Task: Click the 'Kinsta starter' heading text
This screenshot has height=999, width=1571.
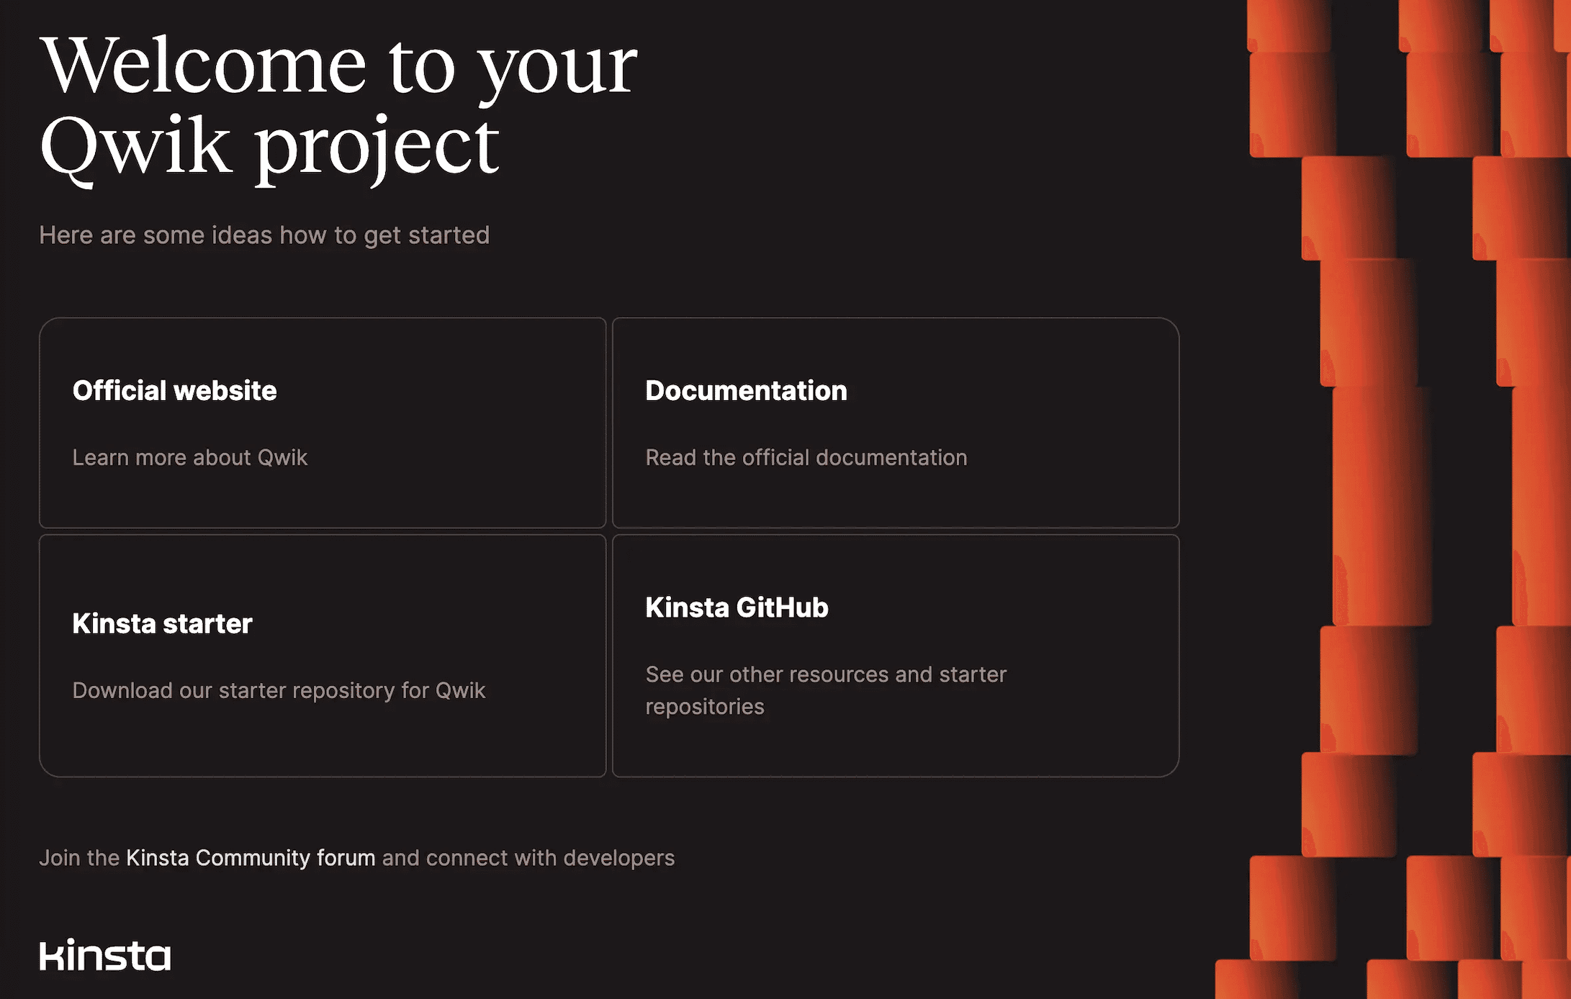Action: [162, 624]
